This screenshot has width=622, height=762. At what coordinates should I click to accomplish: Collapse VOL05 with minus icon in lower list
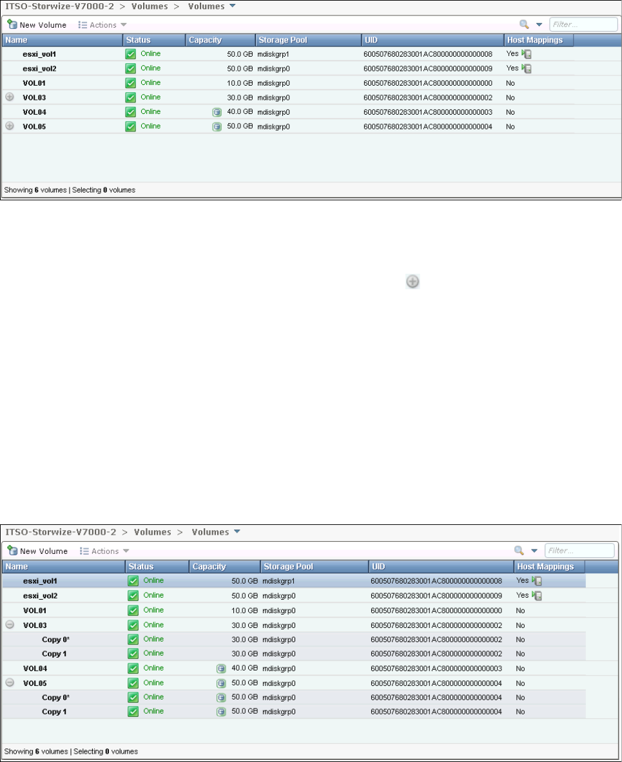coord(10,683)
